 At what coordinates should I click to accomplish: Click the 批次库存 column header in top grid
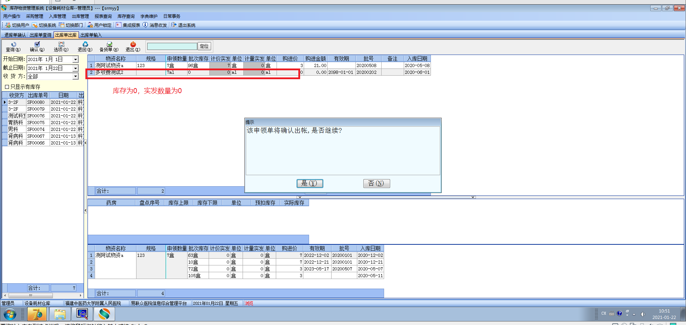point(198,59)
